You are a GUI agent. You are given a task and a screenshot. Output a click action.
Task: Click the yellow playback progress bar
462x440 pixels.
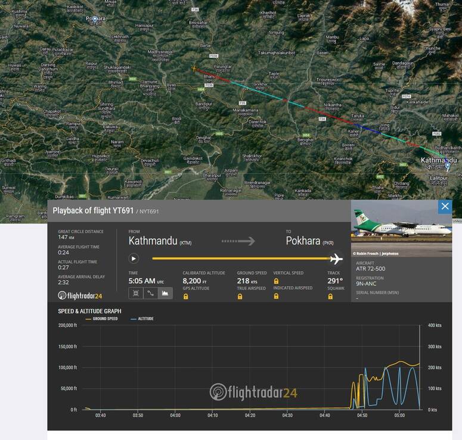241,259
